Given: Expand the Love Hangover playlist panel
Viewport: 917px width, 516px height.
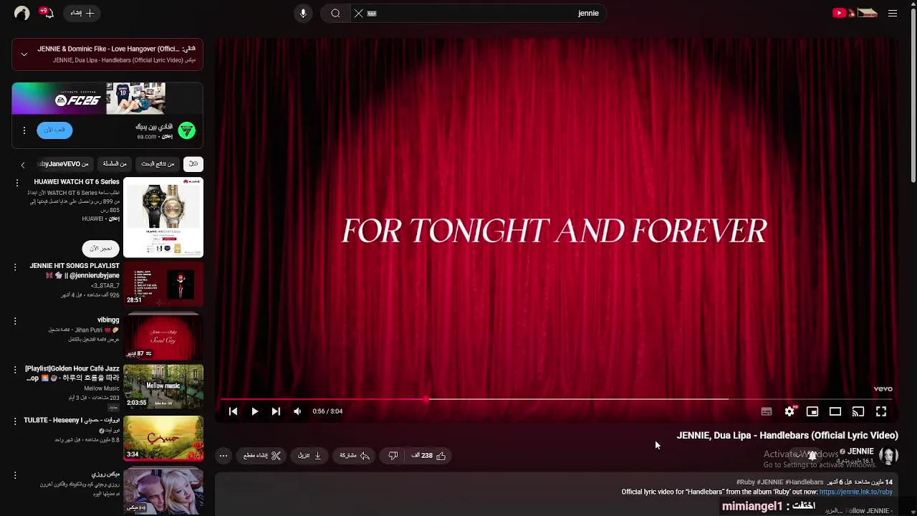Looking at the screenshot, I should tap(24, 54).
